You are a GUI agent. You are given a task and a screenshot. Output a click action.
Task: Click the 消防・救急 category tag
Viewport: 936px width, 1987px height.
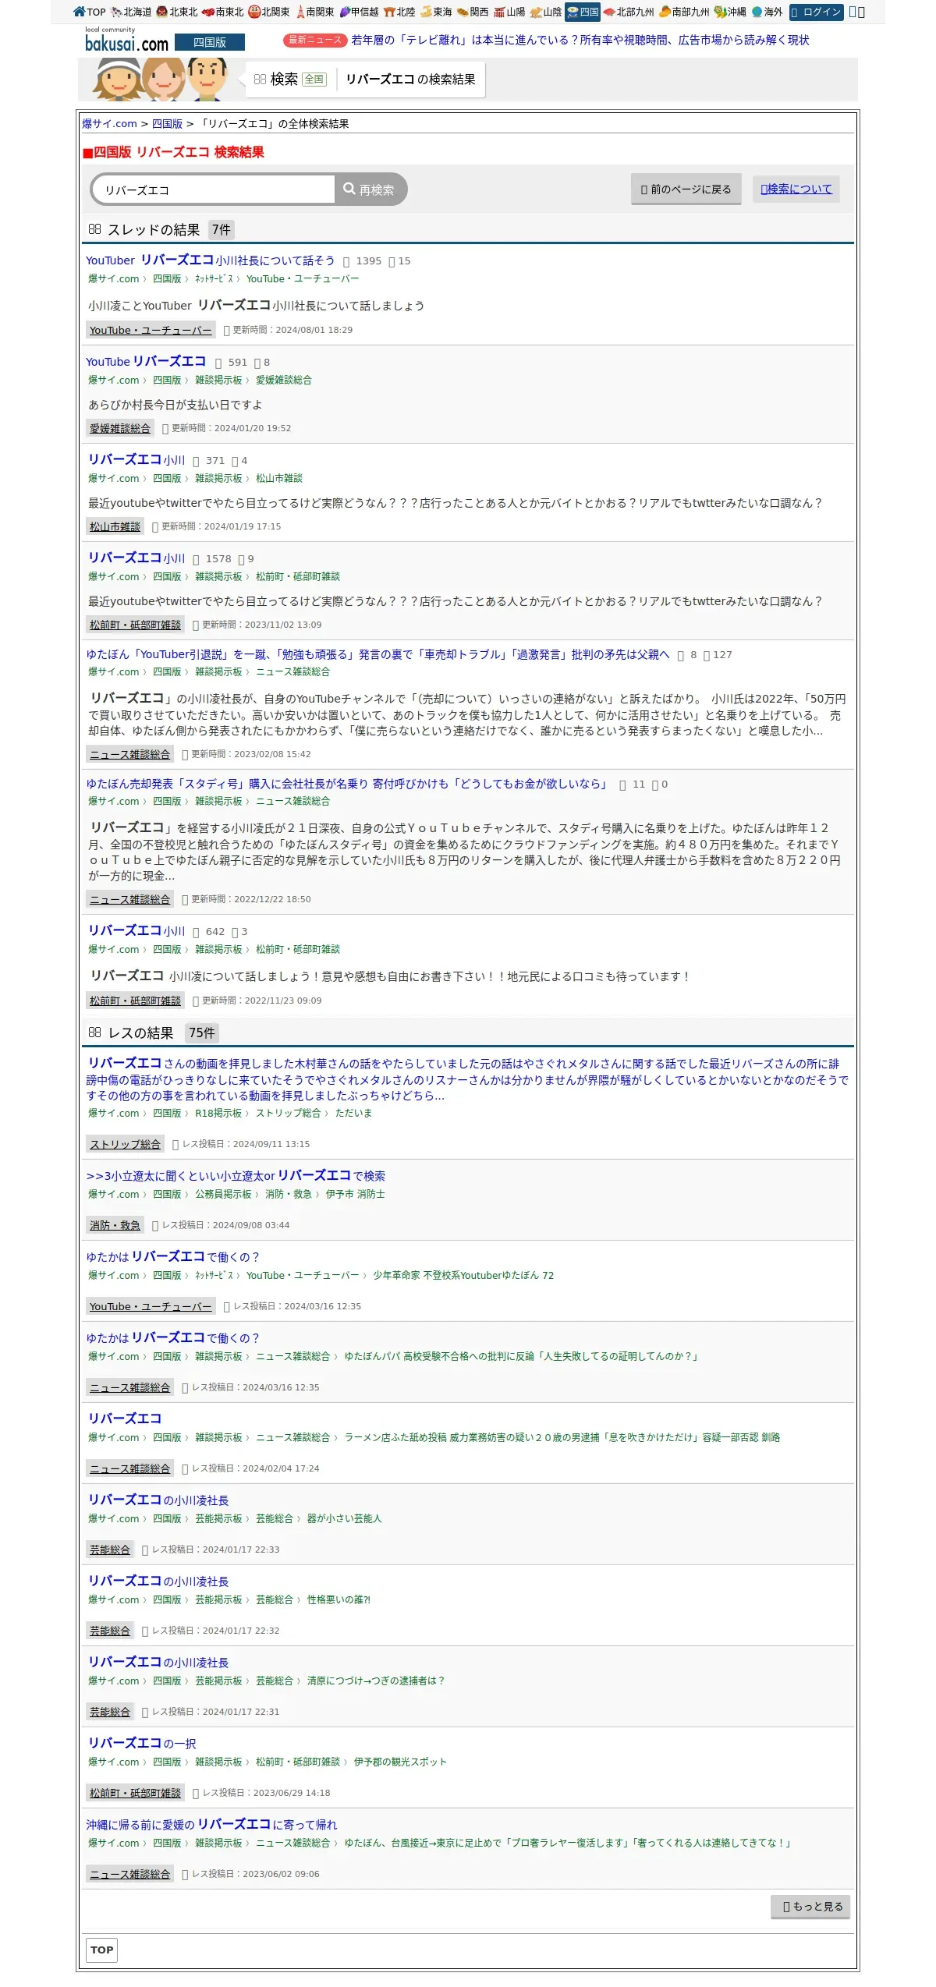point(115,1225)
